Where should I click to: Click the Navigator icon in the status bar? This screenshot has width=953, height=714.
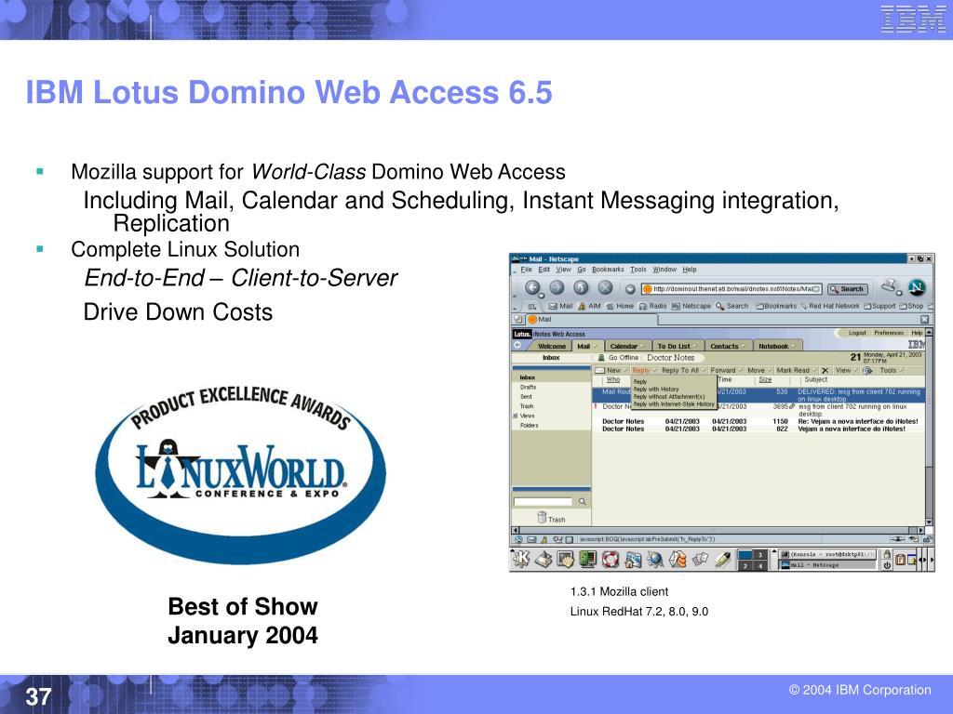pyautogui.click(x=518, y=539)
